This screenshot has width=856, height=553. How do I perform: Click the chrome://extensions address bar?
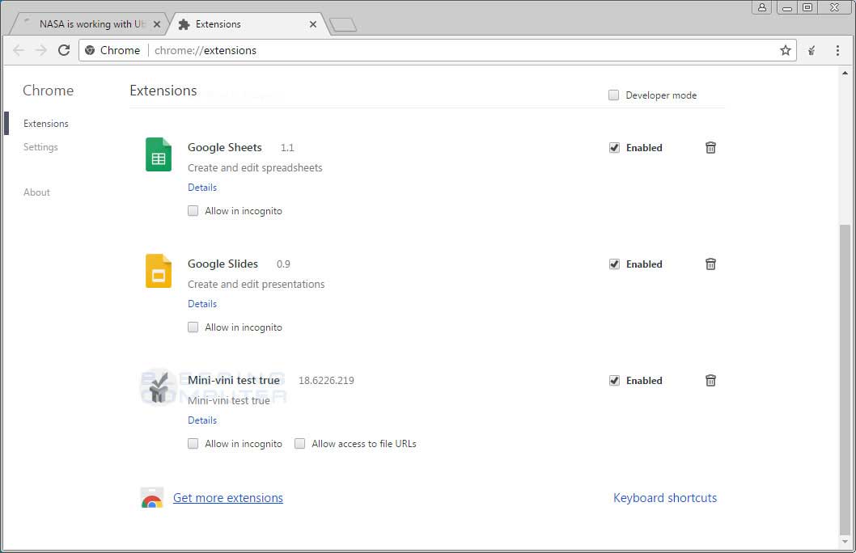click(x=437, y=51)
